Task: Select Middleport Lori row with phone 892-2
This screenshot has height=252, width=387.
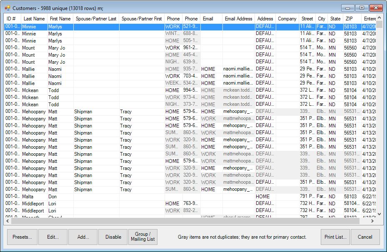Action: tap(190, 211)
